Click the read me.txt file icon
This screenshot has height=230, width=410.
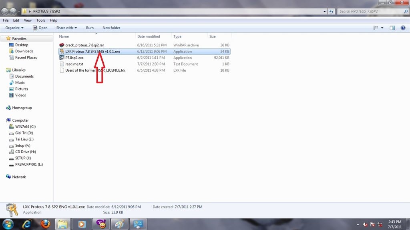[x=62, y=64]
